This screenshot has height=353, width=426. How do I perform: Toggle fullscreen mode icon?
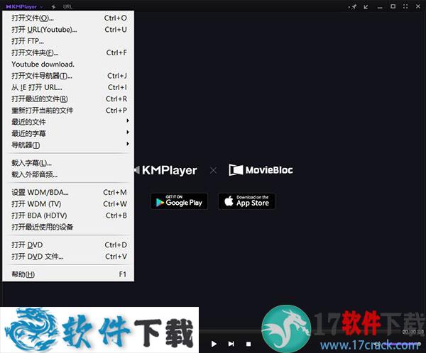point(405,6)
